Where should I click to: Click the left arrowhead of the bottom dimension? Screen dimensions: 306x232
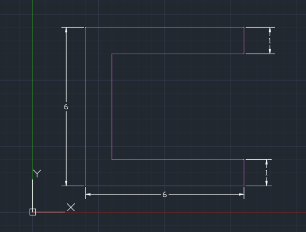point(88,195)
